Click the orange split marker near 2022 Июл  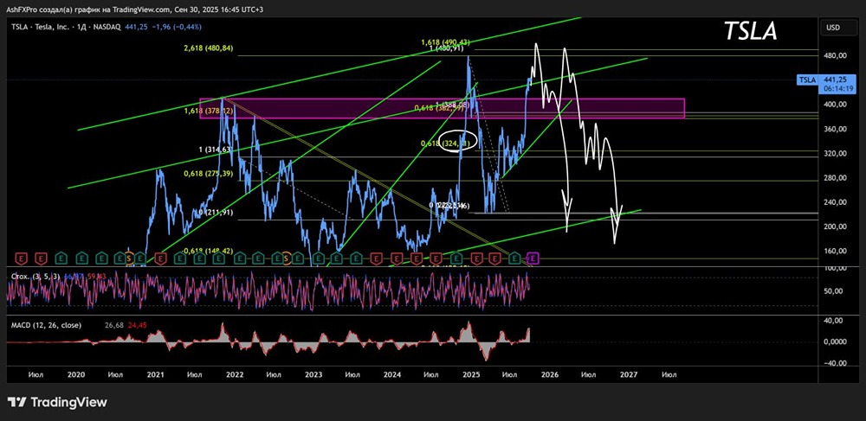click(286, 258)
